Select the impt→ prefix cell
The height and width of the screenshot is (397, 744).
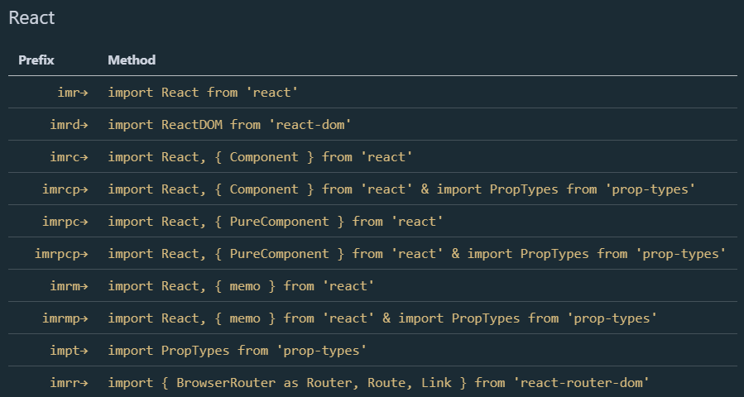69,350
